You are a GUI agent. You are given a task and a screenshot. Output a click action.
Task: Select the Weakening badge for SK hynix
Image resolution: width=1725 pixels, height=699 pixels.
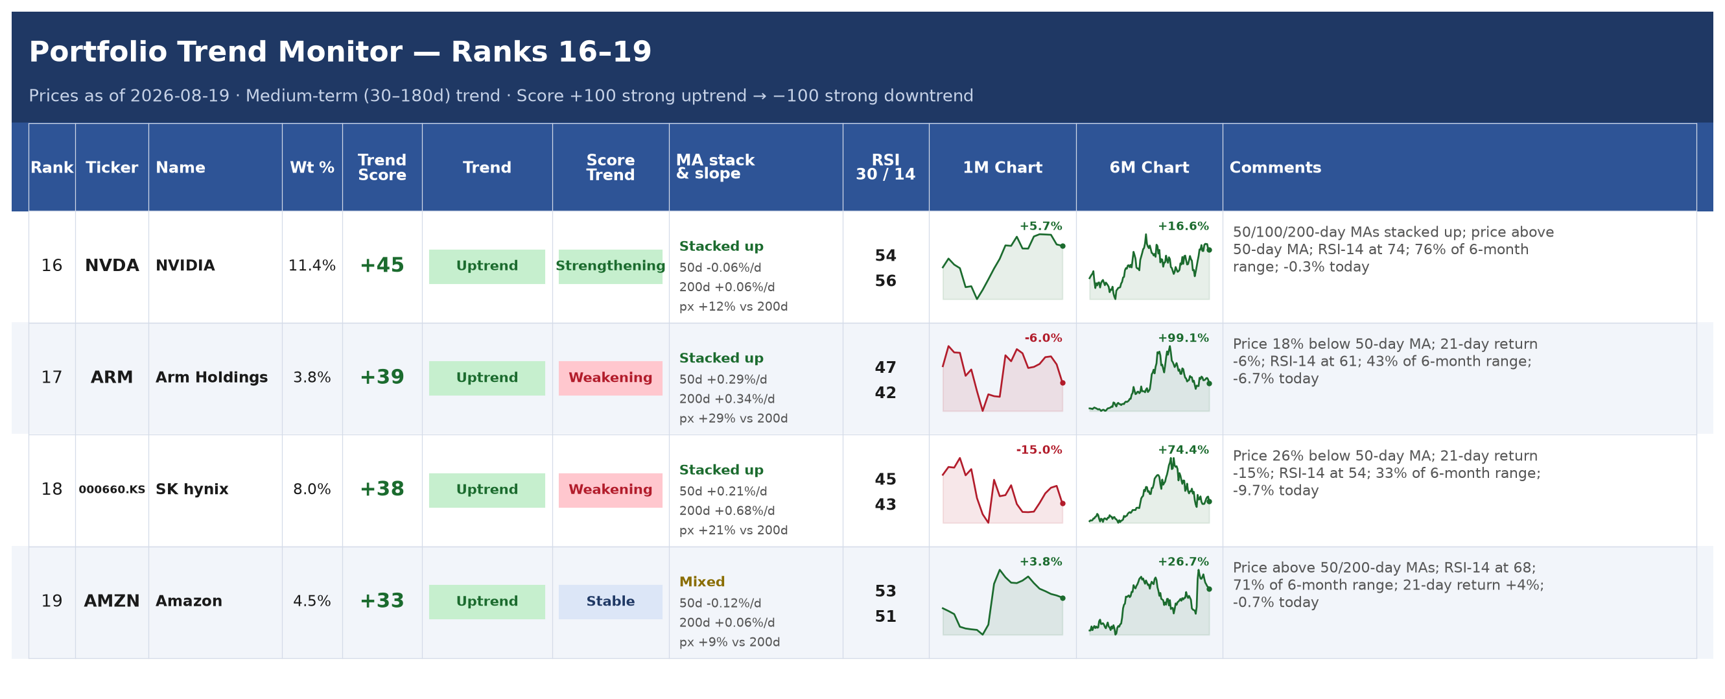point(611,490)
